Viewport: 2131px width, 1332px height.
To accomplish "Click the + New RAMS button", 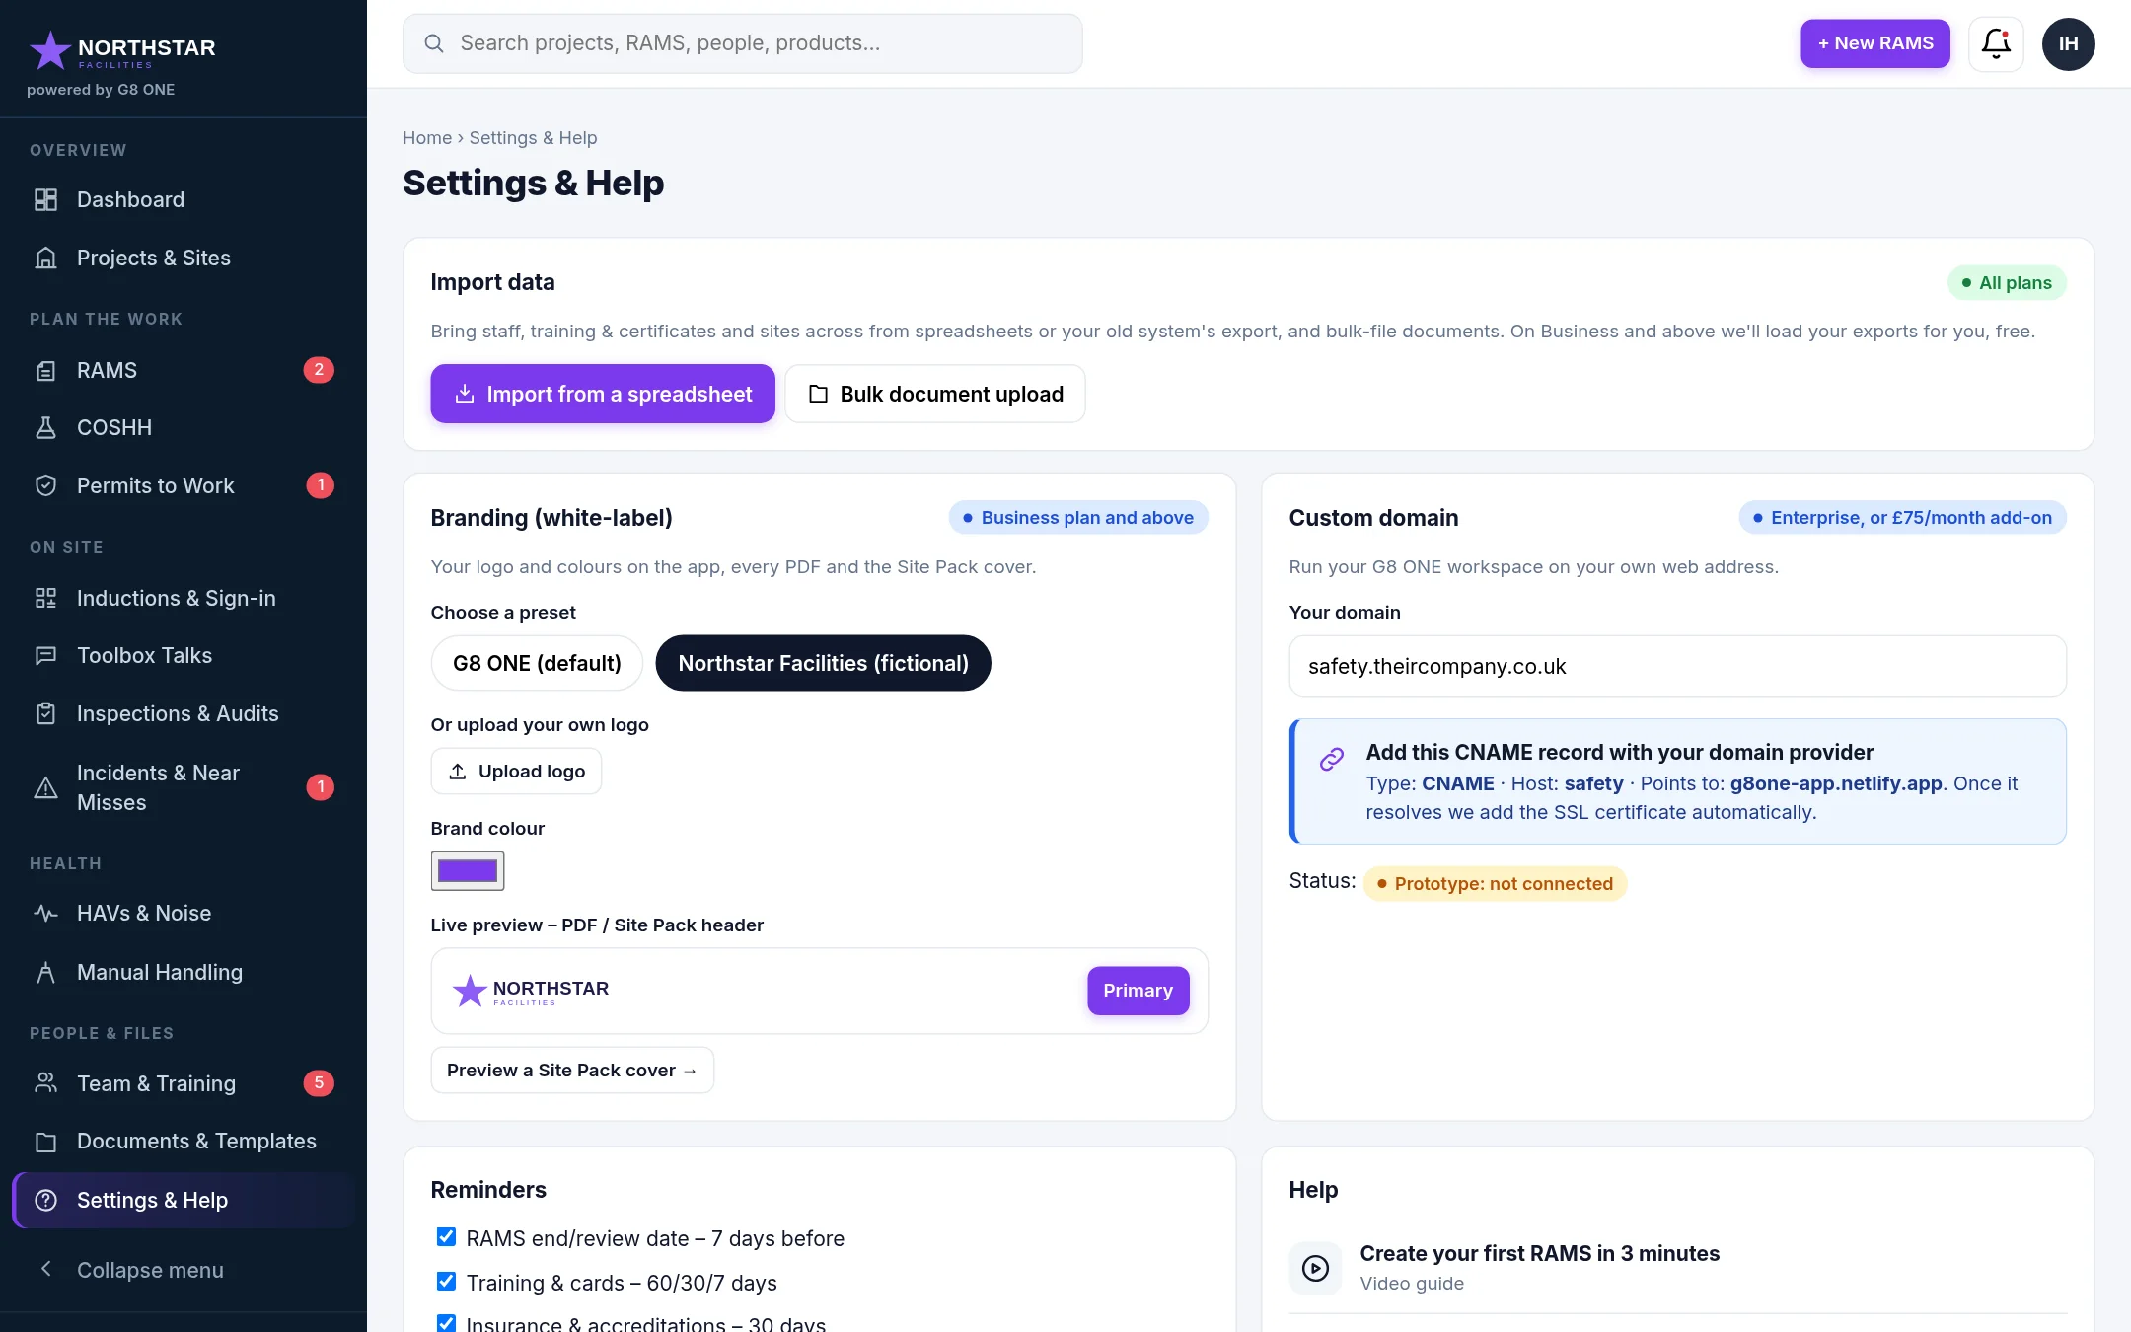I will (x=1874, y=43).
